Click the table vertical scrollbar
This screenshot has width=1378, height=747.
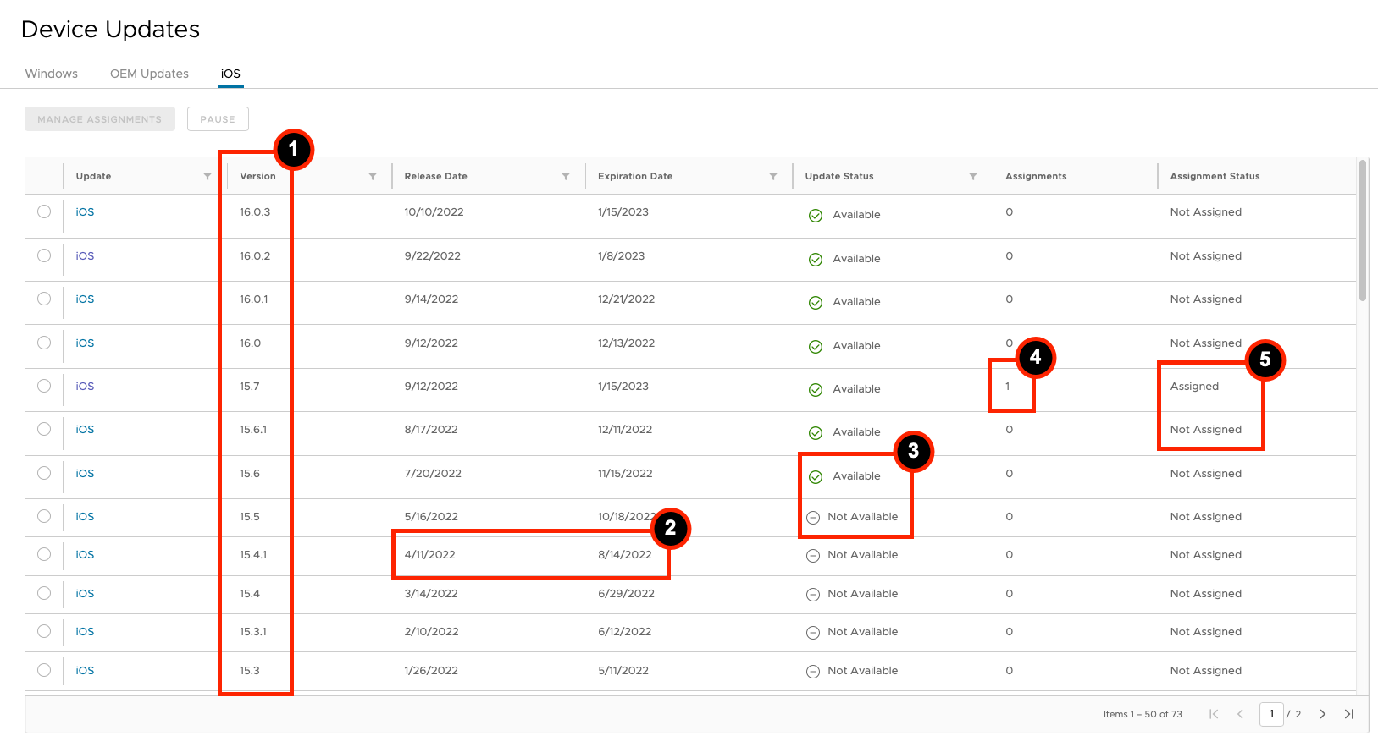point(1363,230)
